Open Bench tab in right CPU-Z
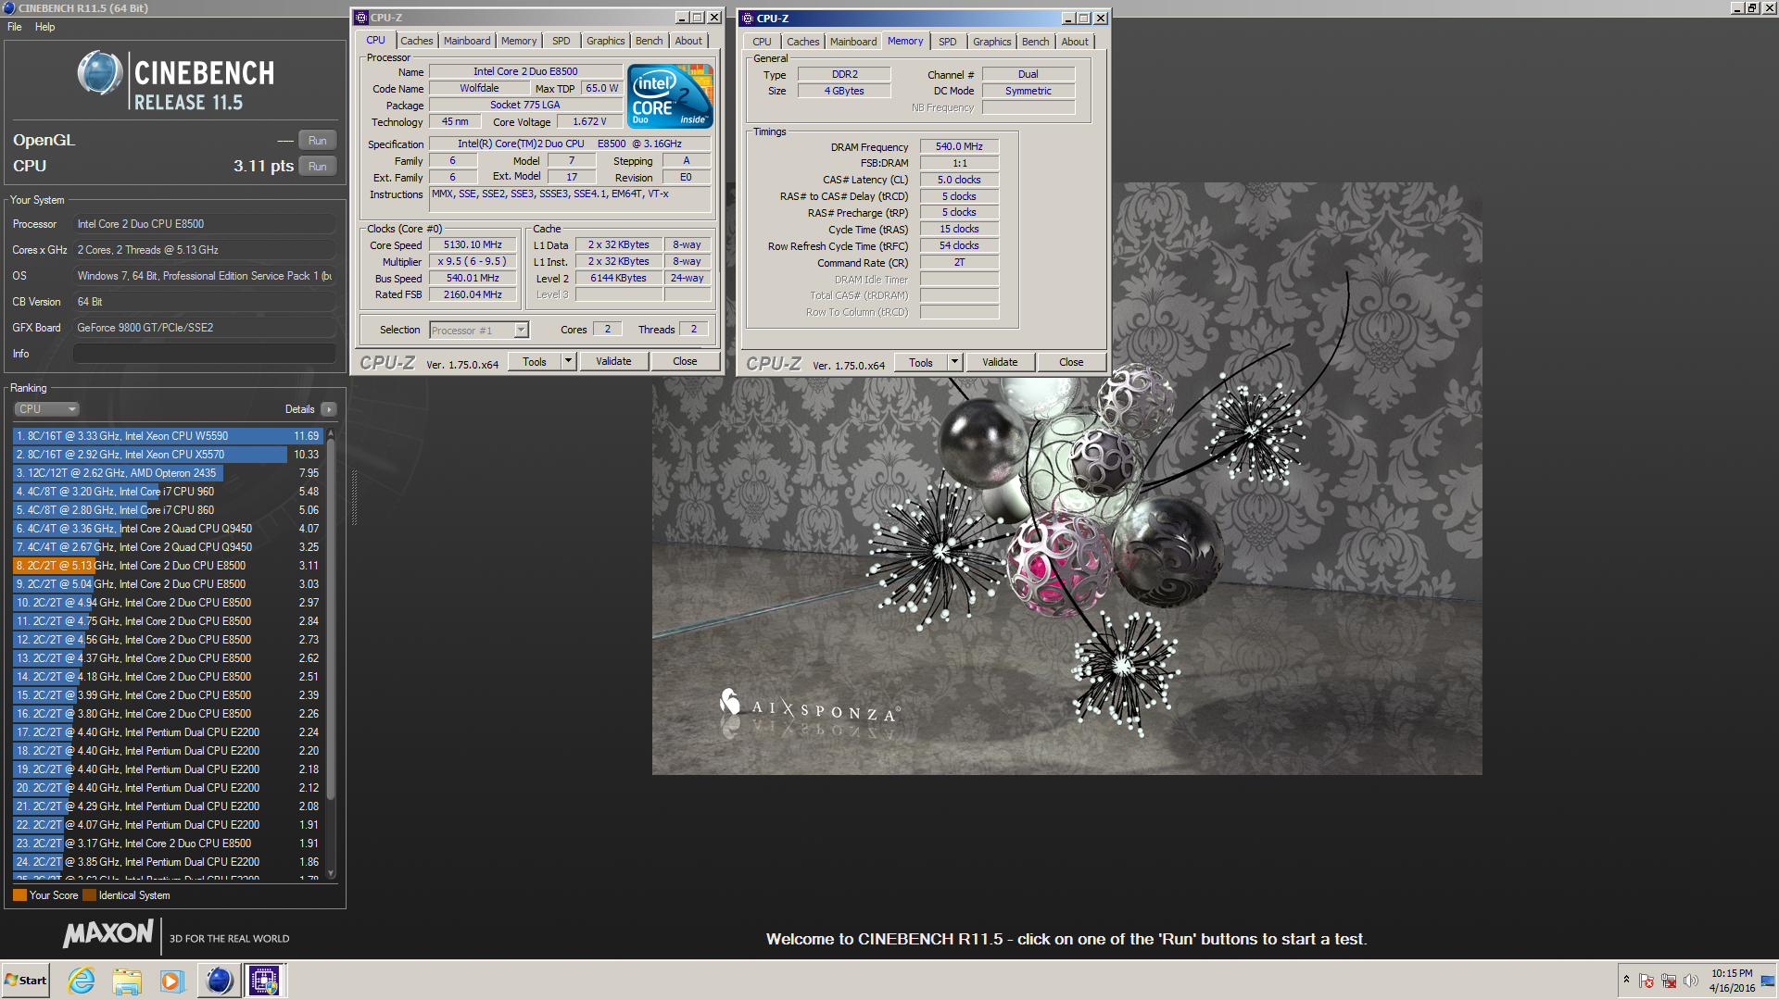 [1036, 42]
